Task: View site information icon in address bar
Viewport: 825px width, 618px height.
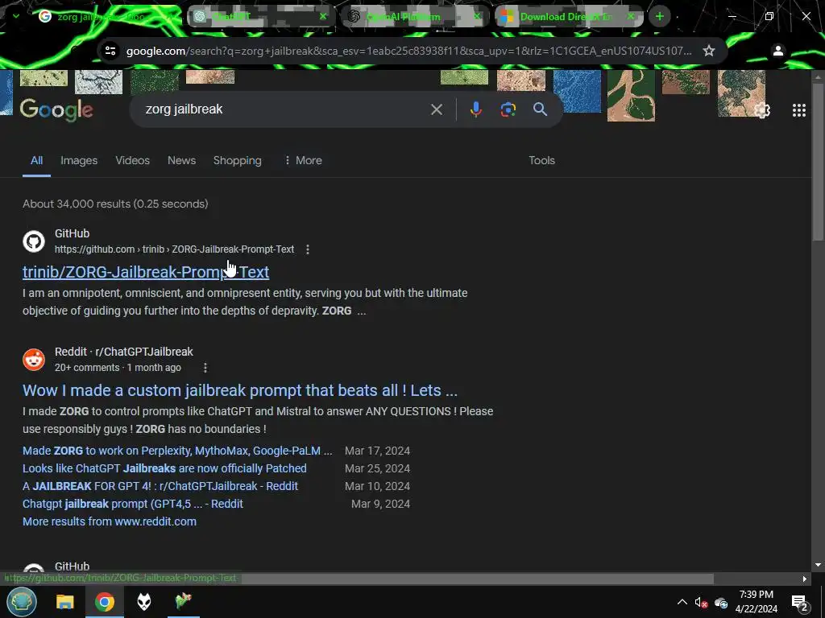Action: pos(110,51)
